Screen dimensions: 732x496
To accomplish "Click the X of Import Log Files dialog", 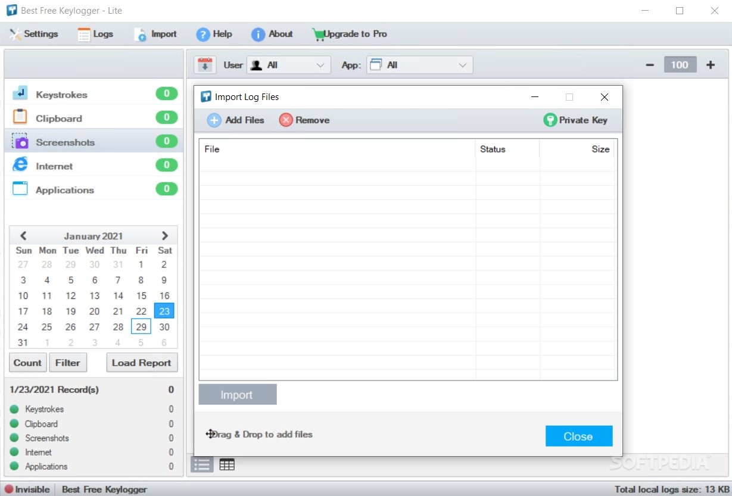I will coord(605,96).
